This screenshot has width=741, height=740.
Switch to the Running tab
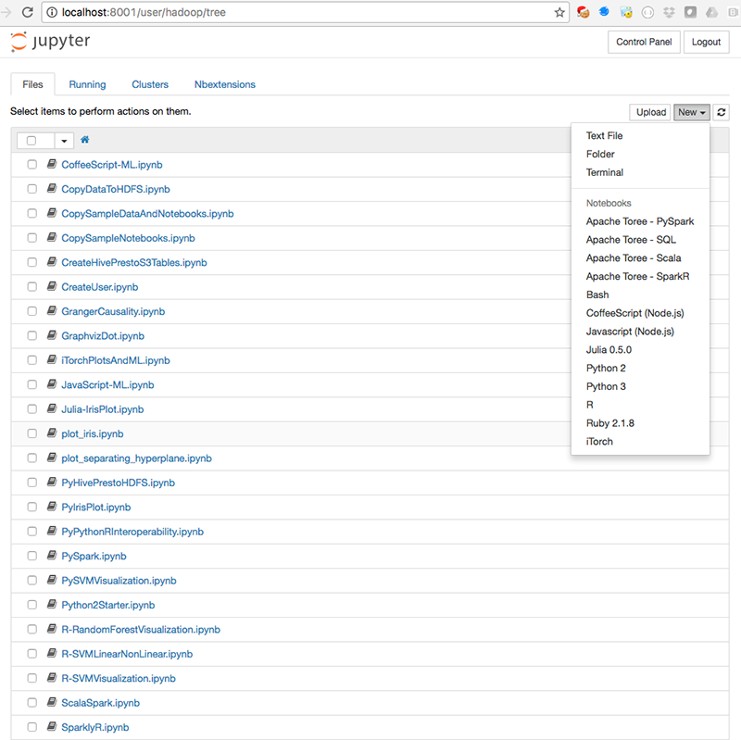pos(87,84)
